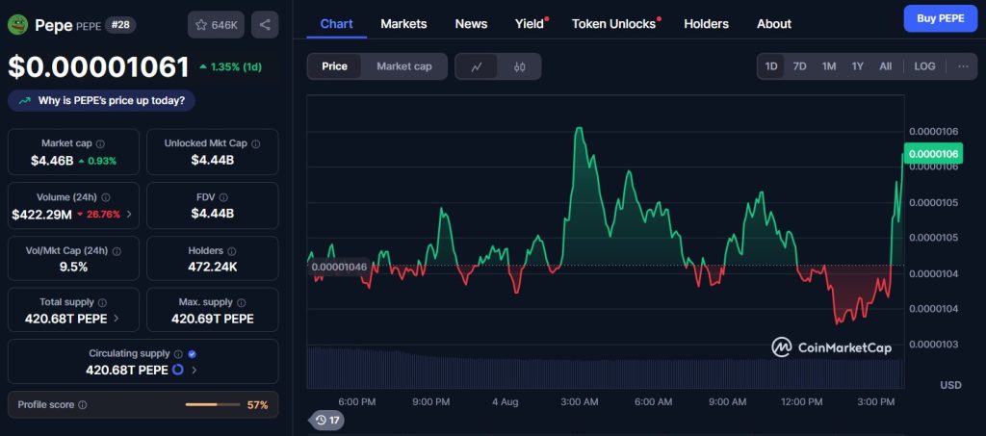The height and width of the screenshot is (436, 986).
Task: Toggle the LOG scale option
Action: [x=924, y=66]
